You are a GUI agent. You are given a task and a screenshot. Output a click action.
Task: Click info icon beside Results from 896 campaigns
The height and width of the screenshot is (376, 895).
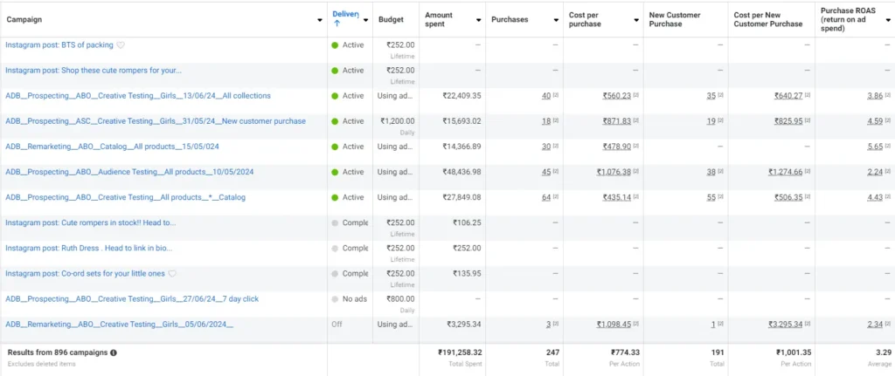(x=114, y=352)
